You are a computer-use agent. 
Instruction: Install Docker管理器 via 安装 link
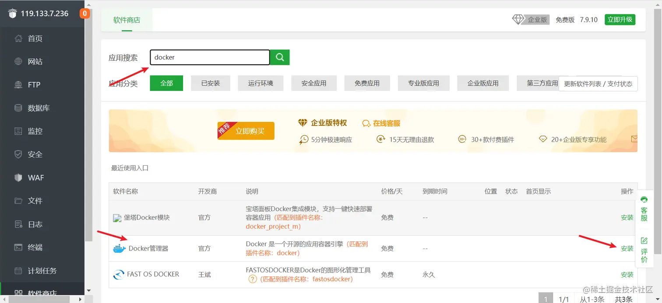click(x=627, y=248)
